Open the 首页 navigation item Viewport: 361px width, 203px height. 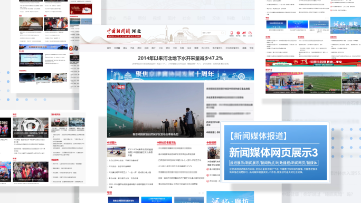point(109,48)
